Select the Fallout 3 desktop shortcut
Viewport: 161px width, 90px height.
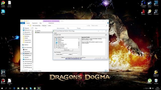tap(150, 12)
